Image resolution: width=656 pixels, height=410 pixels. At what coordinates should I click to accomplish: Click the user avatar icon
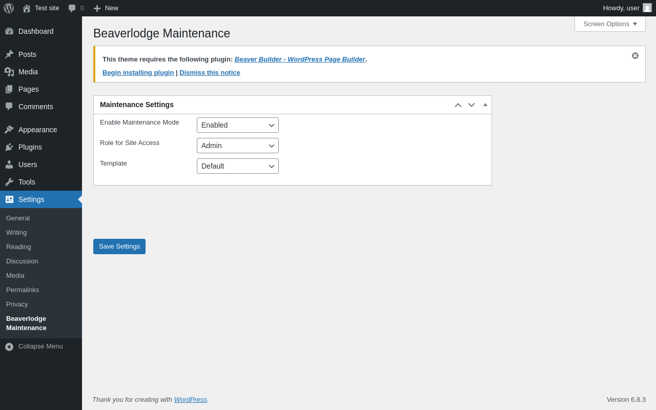[x=647, y=8]
